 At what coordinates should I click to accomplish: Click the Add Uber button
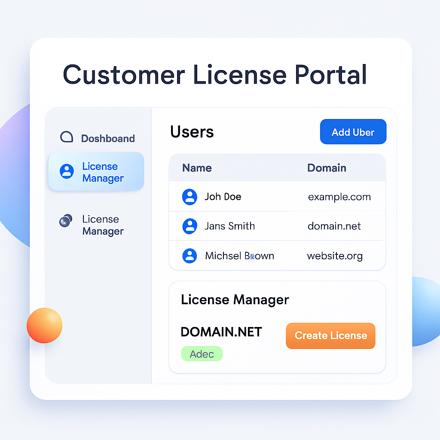(353, 131)
